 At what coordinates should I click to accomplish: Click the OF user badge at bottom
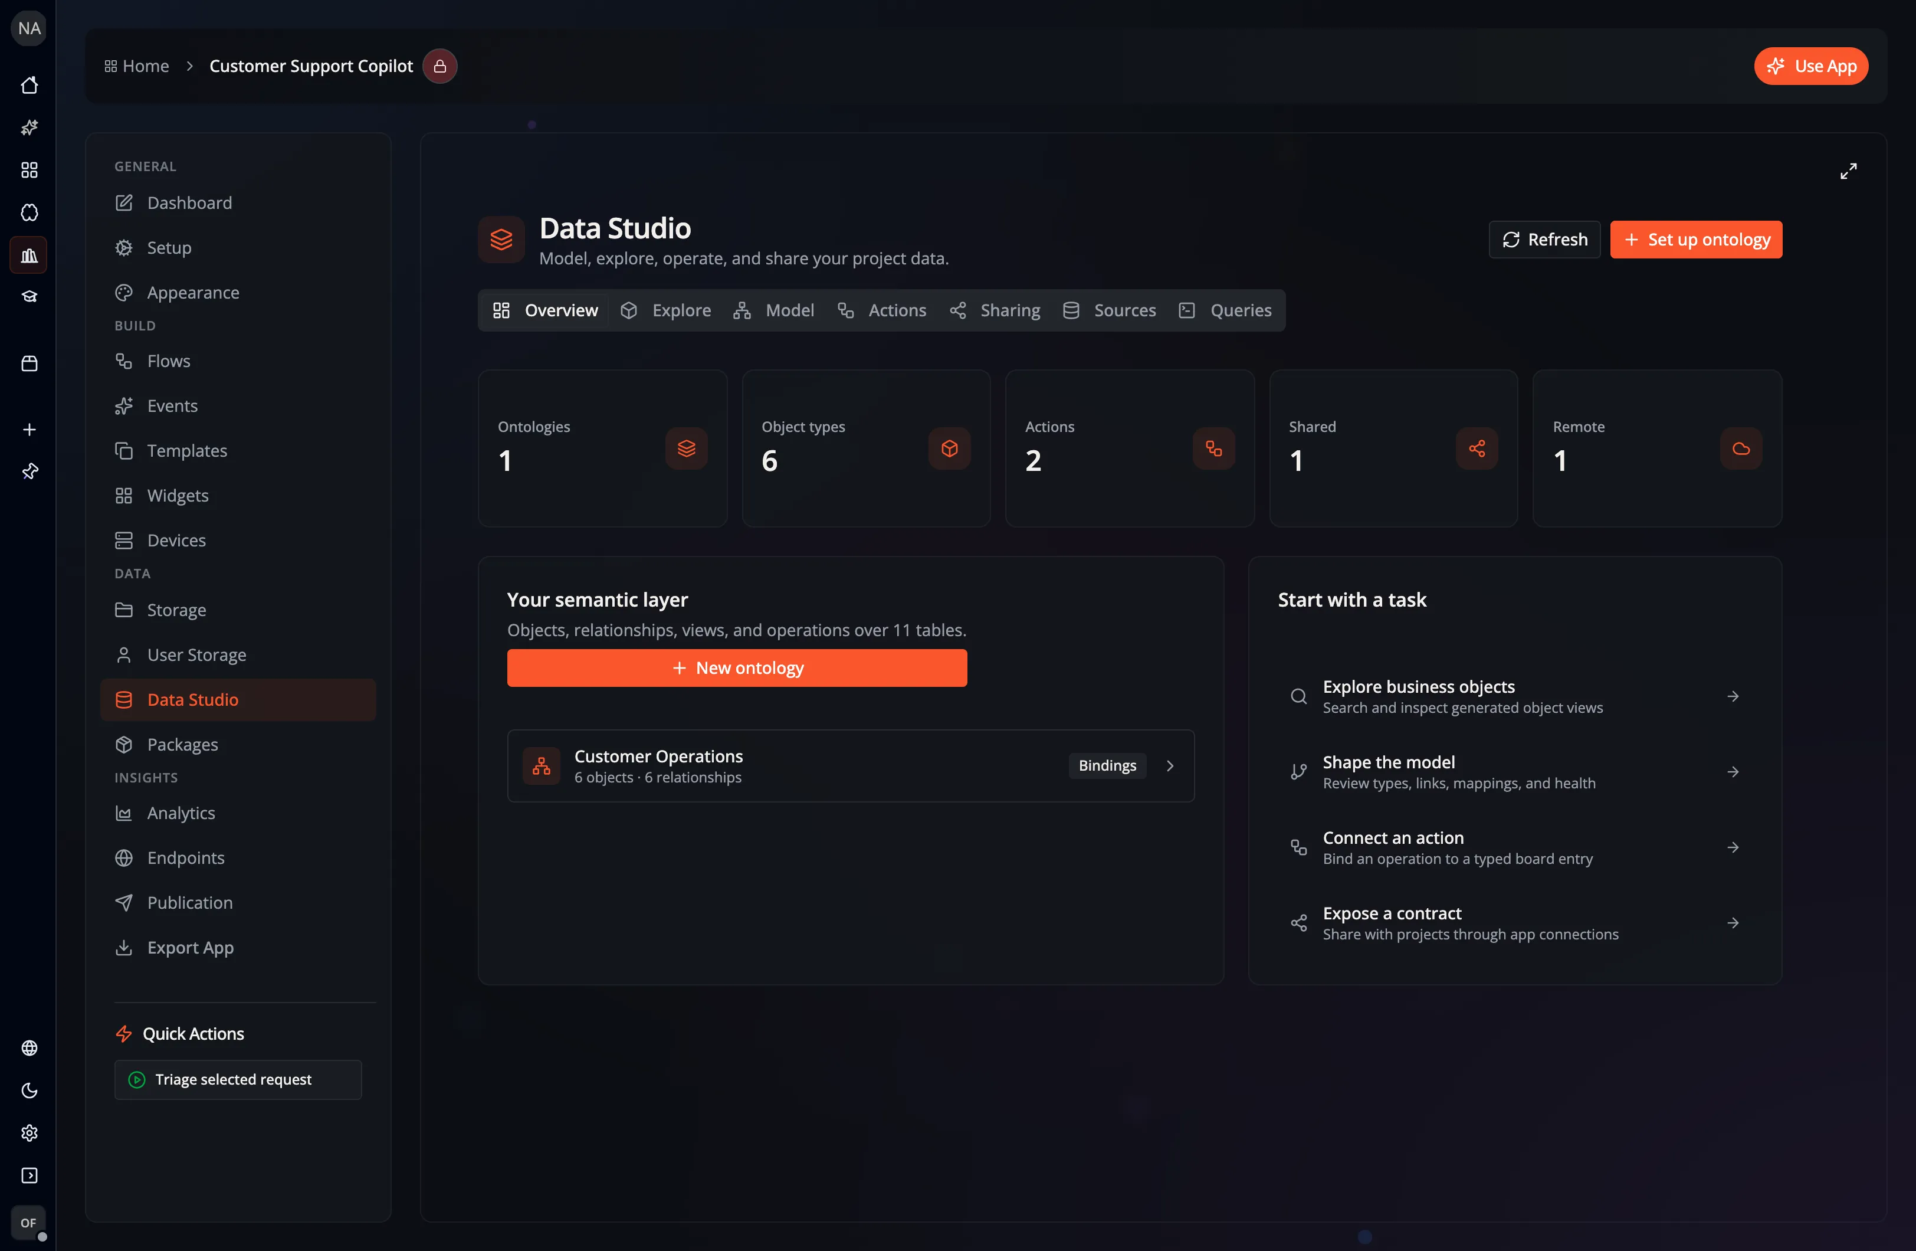click(28, 1223)
